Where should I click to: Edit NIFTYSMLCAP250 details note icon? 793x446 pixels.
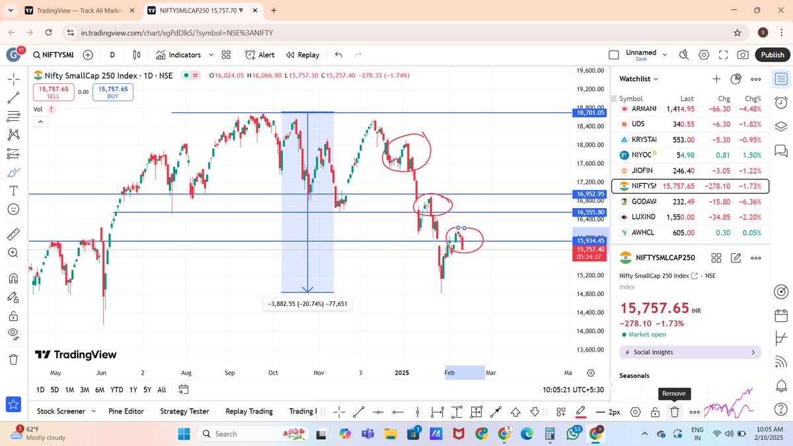736,258
